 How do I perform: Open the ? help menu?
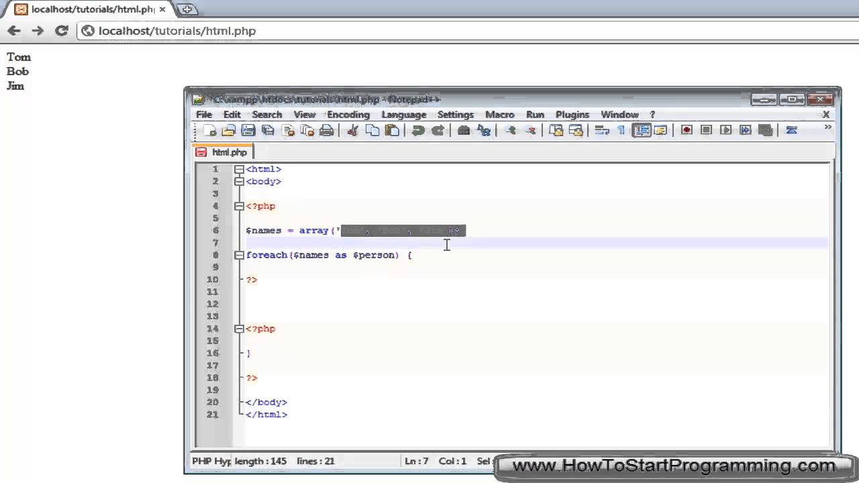652,115
